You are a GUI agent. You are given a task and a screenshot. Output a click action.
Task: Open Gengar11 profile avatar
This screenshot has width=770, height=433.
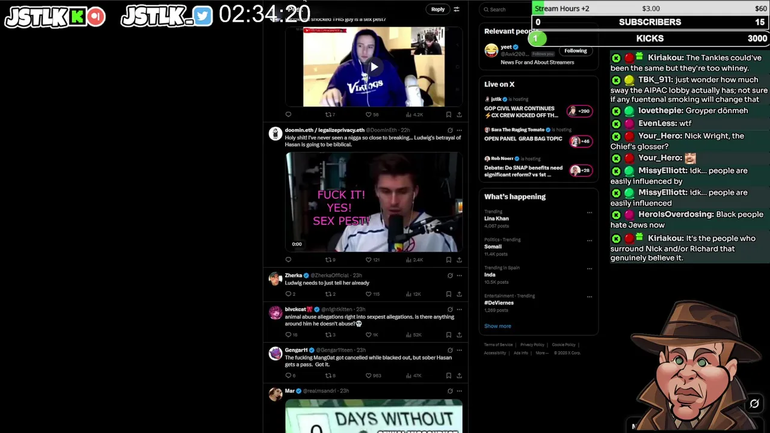pos(275,354)
